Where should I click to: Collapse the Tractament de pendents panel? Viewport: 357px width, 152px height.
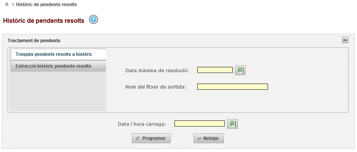coord(345,40)
